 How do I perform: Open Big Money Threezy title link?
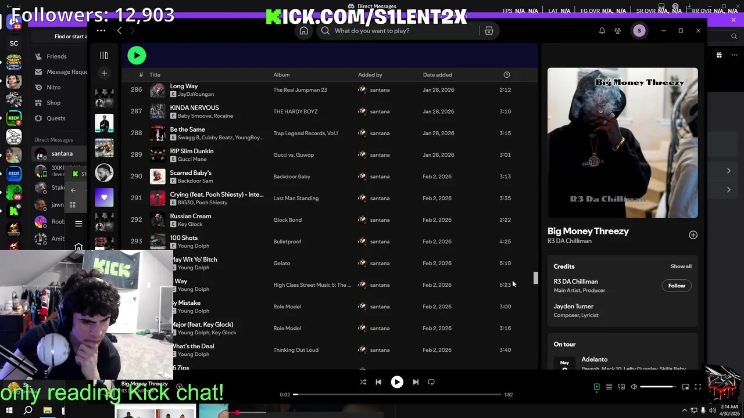[588, 231]
